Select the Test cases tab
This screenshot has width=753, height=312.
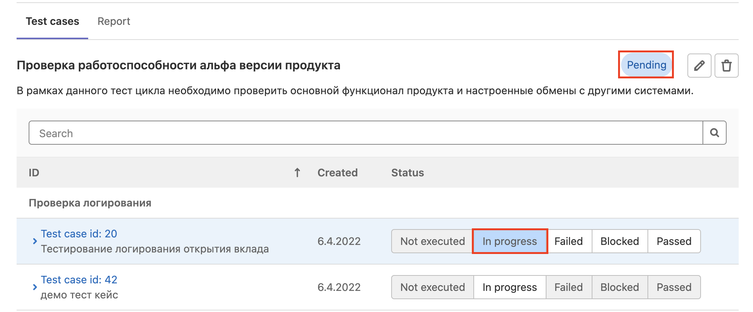[x=52, y=21]
